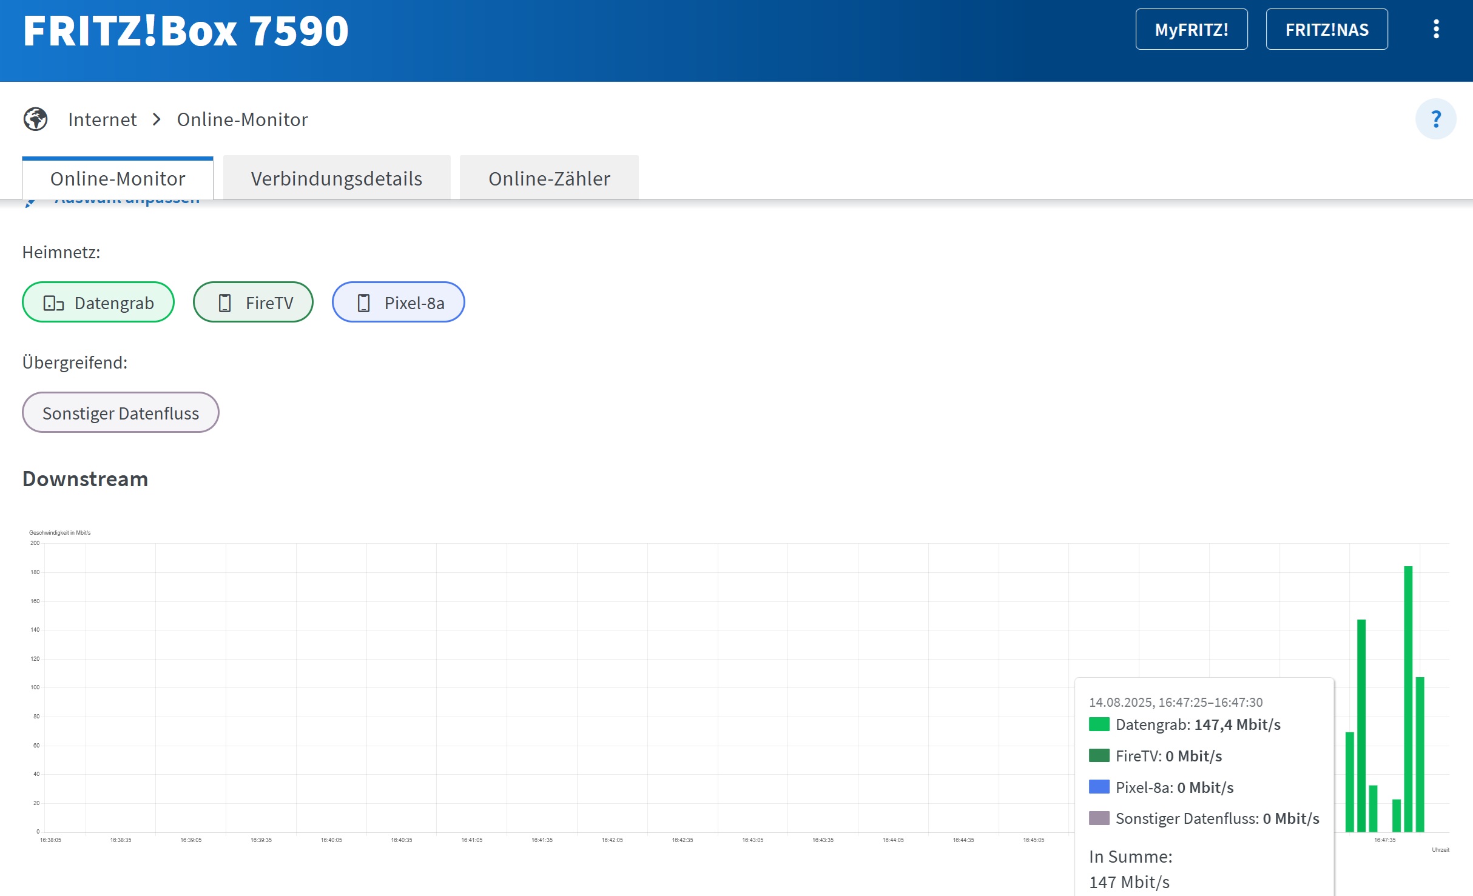Select the Online-Monitor tab
1473x896 pixels.
pos(117,178)
